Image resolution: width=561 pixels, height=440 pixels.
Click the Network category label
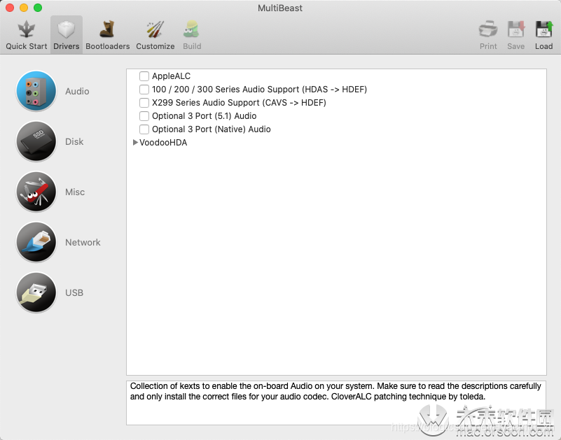(83, 242)
